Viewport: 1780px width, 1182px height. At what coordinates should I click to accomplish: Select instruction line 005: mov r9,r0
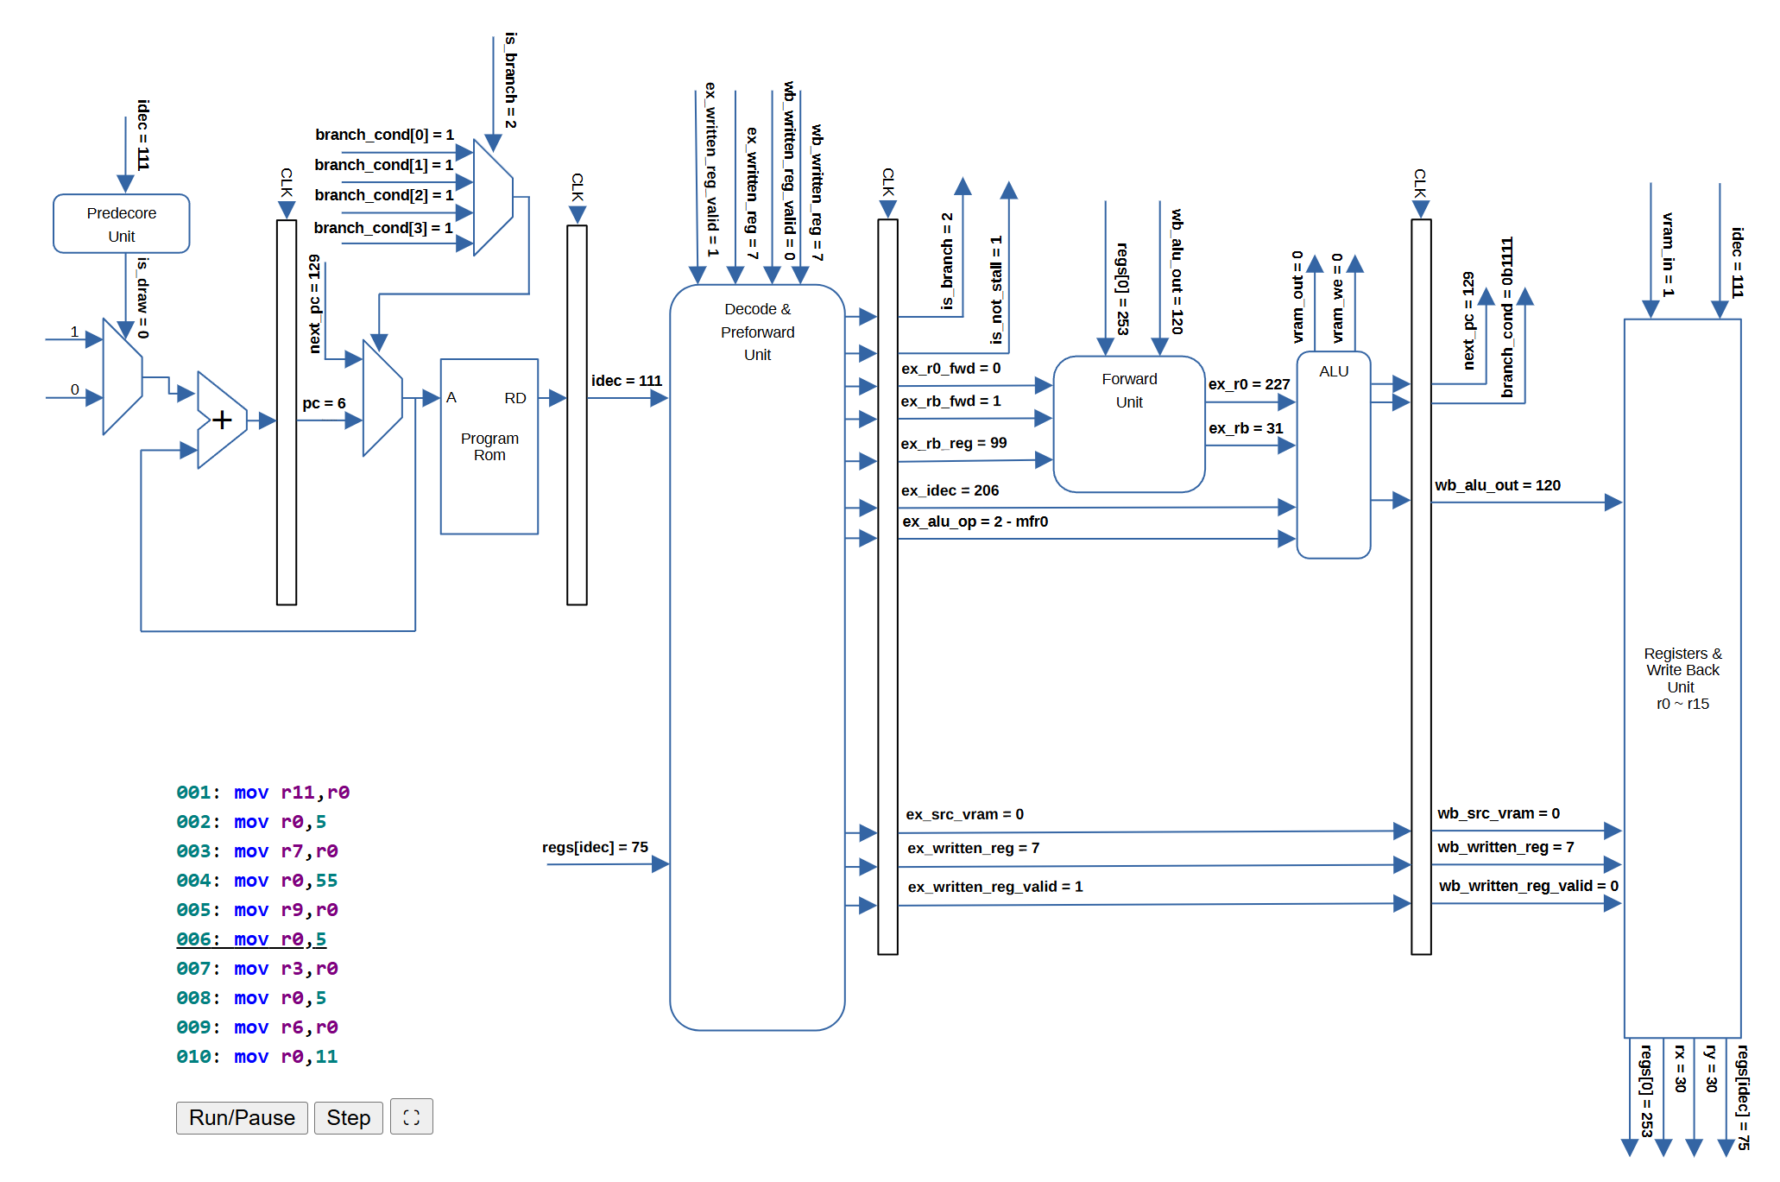click(257, 910)
